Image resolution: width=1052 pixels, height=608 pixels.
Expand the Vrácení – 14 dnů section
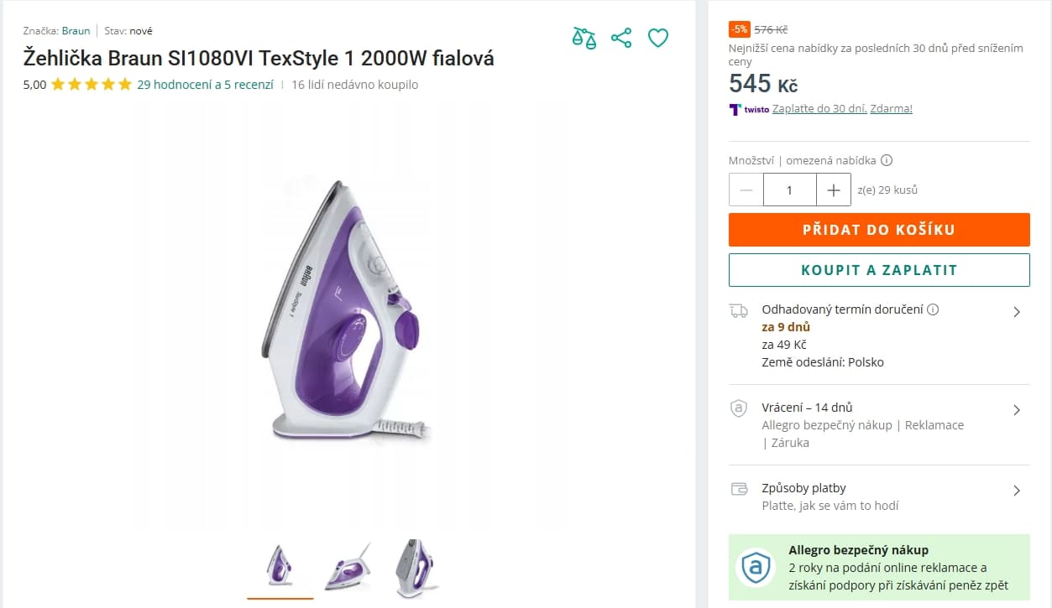click(x=1016, y=410)
